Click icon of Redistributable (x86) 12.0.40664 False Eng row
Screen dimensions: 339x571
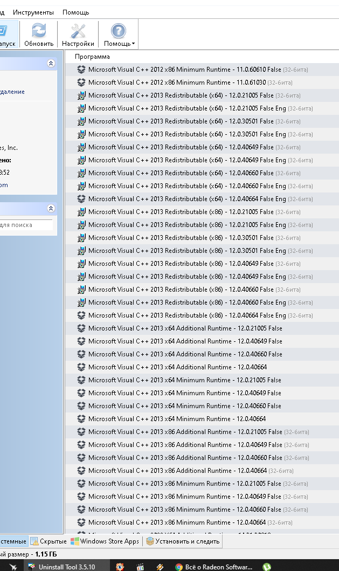click(81, 315)
